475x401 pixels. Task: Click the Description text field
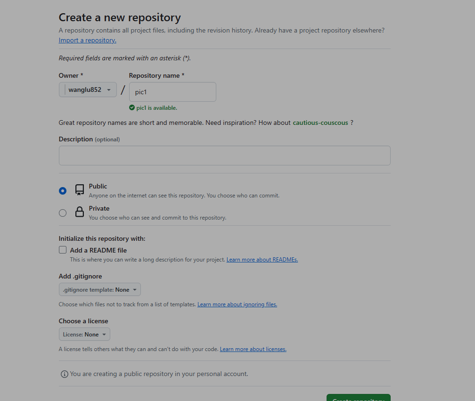pyautogui.click(x=224, y=155)
